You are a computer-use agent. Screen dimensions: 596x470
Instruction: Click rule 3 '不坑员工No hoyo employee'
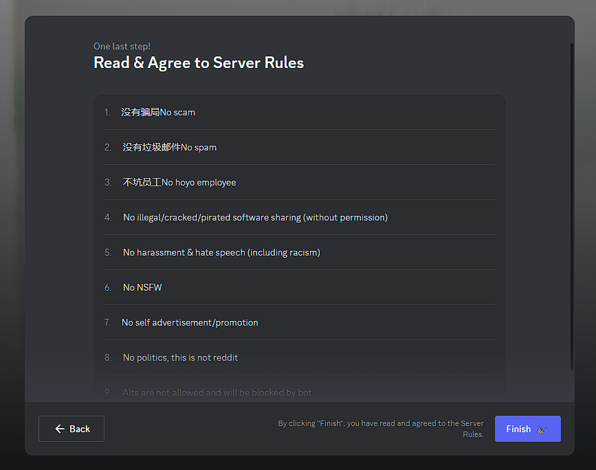179,182
